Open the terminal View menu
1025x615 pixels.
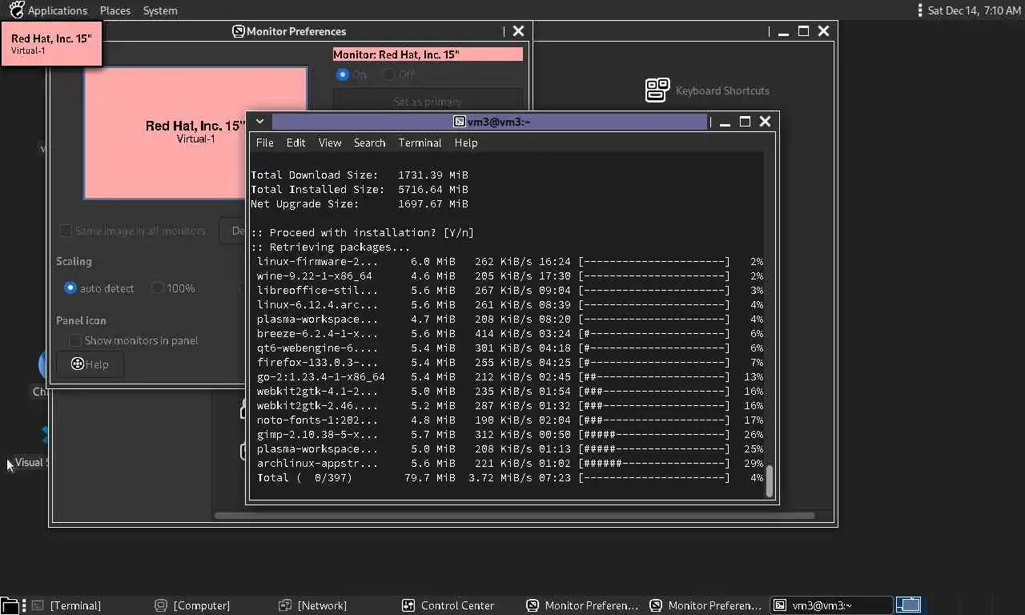[330, 143]
